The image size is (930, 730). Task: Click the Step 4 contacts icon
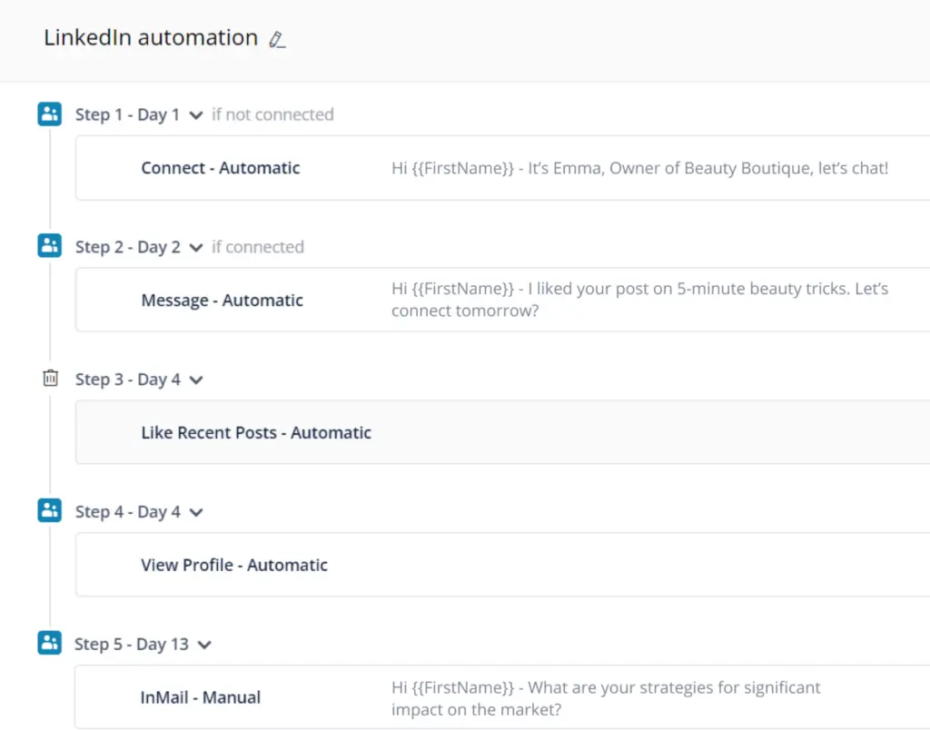[x=49, y=510]
